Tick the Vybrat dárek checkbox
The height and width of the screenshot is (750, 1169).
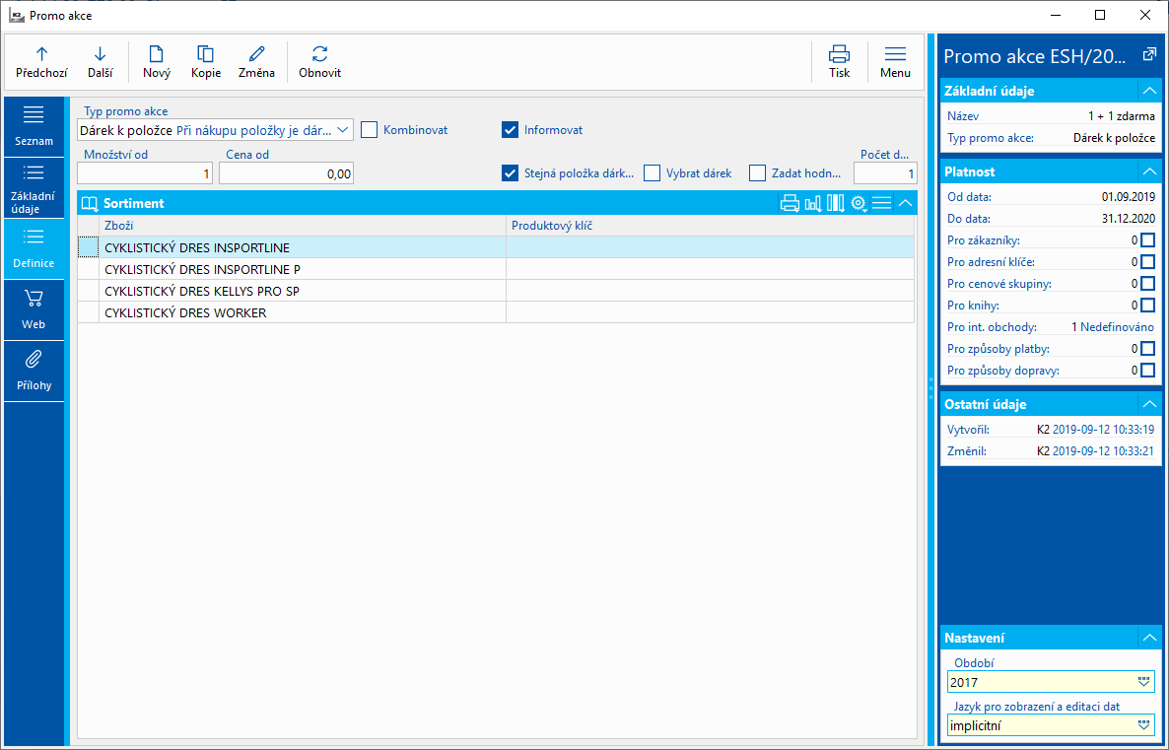(652, 173)
